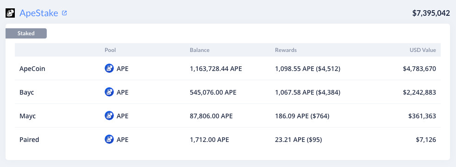
Task: Select the Staked tab label
Action: pyautogui.click(x=26, y=33)
